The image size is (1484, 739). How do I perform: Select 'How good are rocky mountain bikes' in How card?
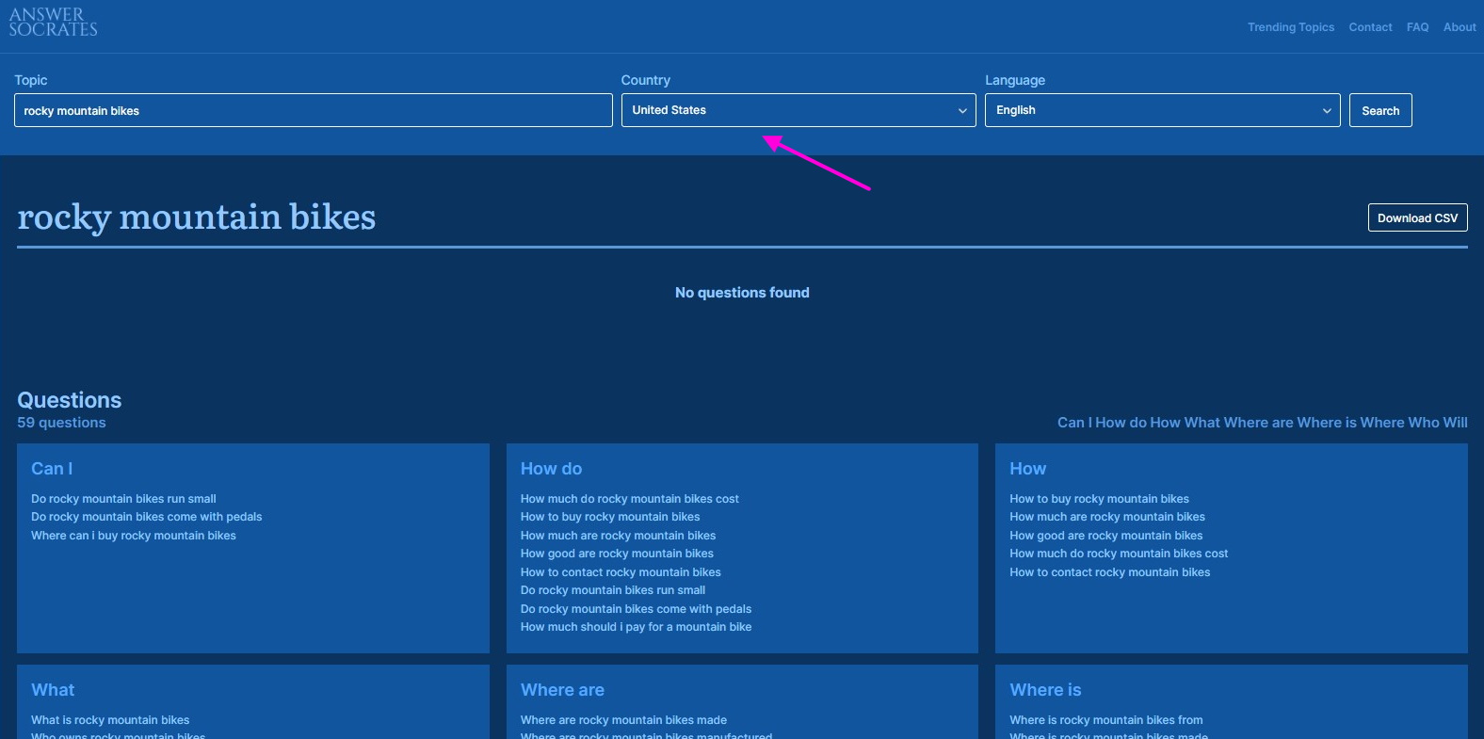1106,536
